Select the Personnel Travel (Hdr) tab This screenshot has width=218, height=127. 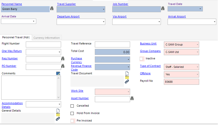pyautogui.click(x=16, y=38)
